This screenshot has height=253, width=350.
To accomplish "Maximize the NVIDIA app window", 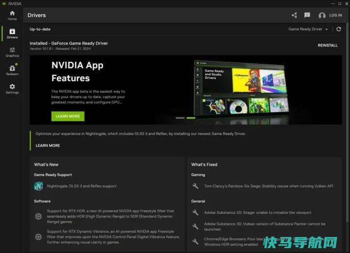I will point(340,3).
